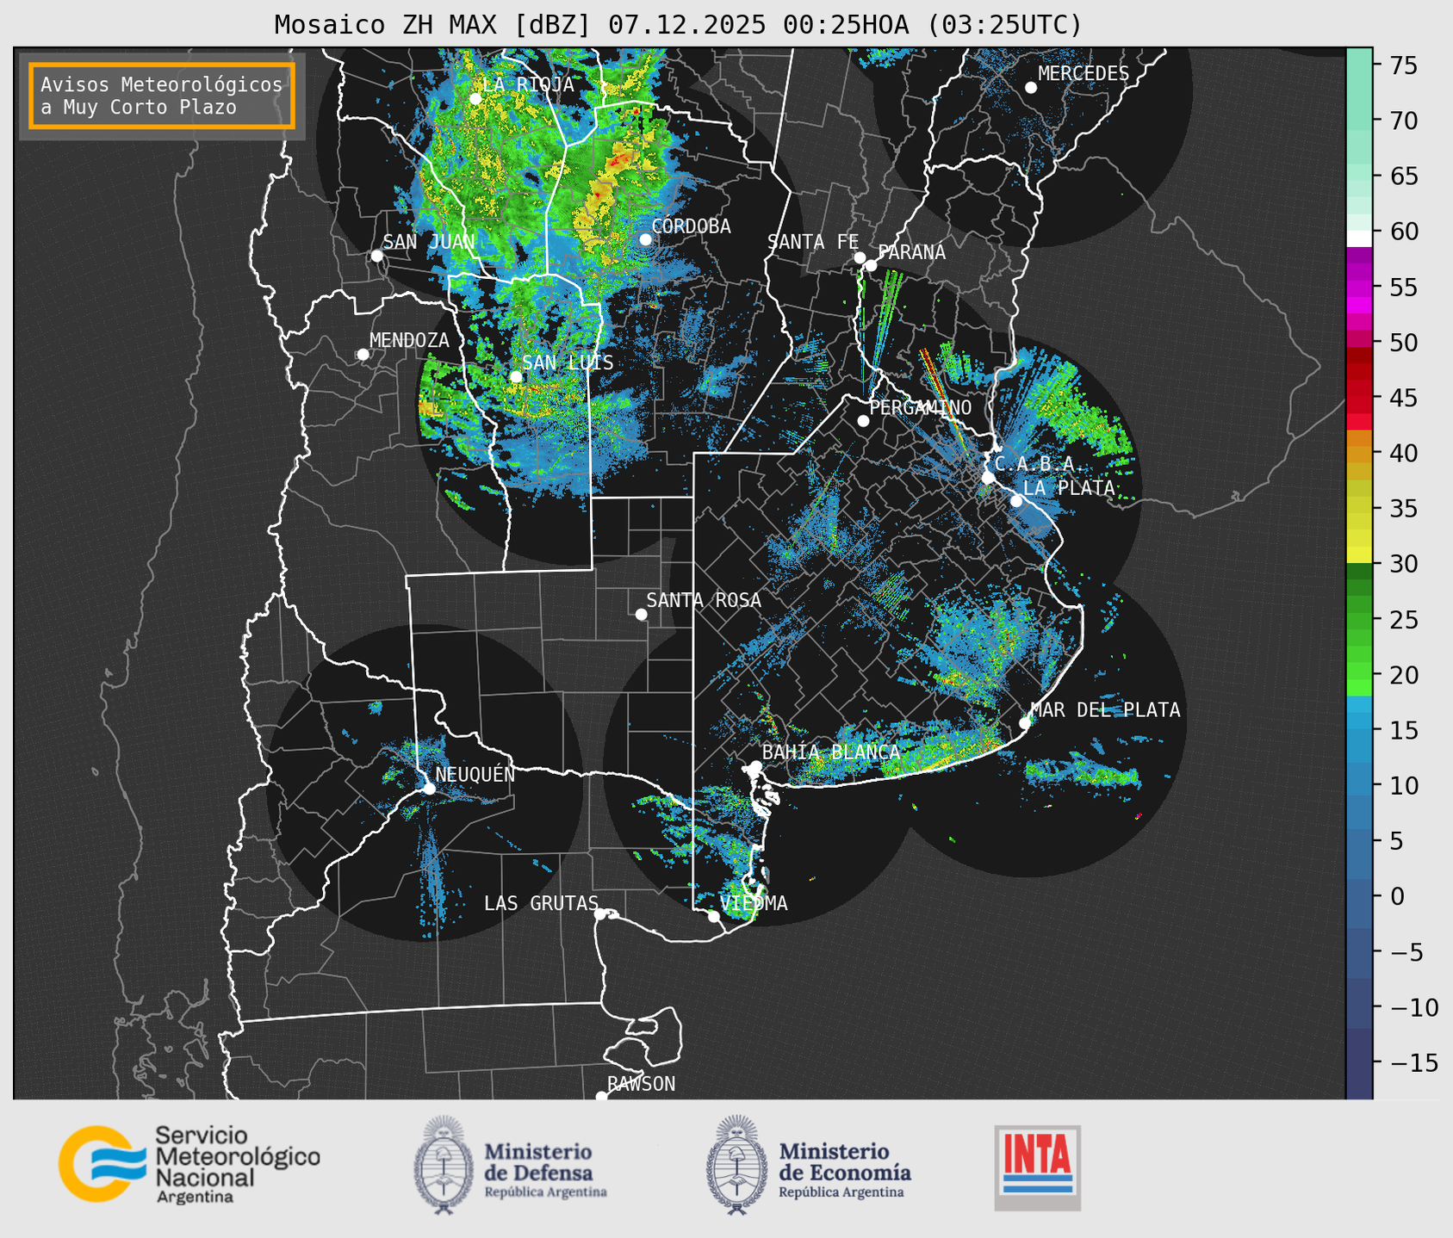Click the 'SANTA FE' city label
The image size is (1453, 1238).
[x=813, y=242]
